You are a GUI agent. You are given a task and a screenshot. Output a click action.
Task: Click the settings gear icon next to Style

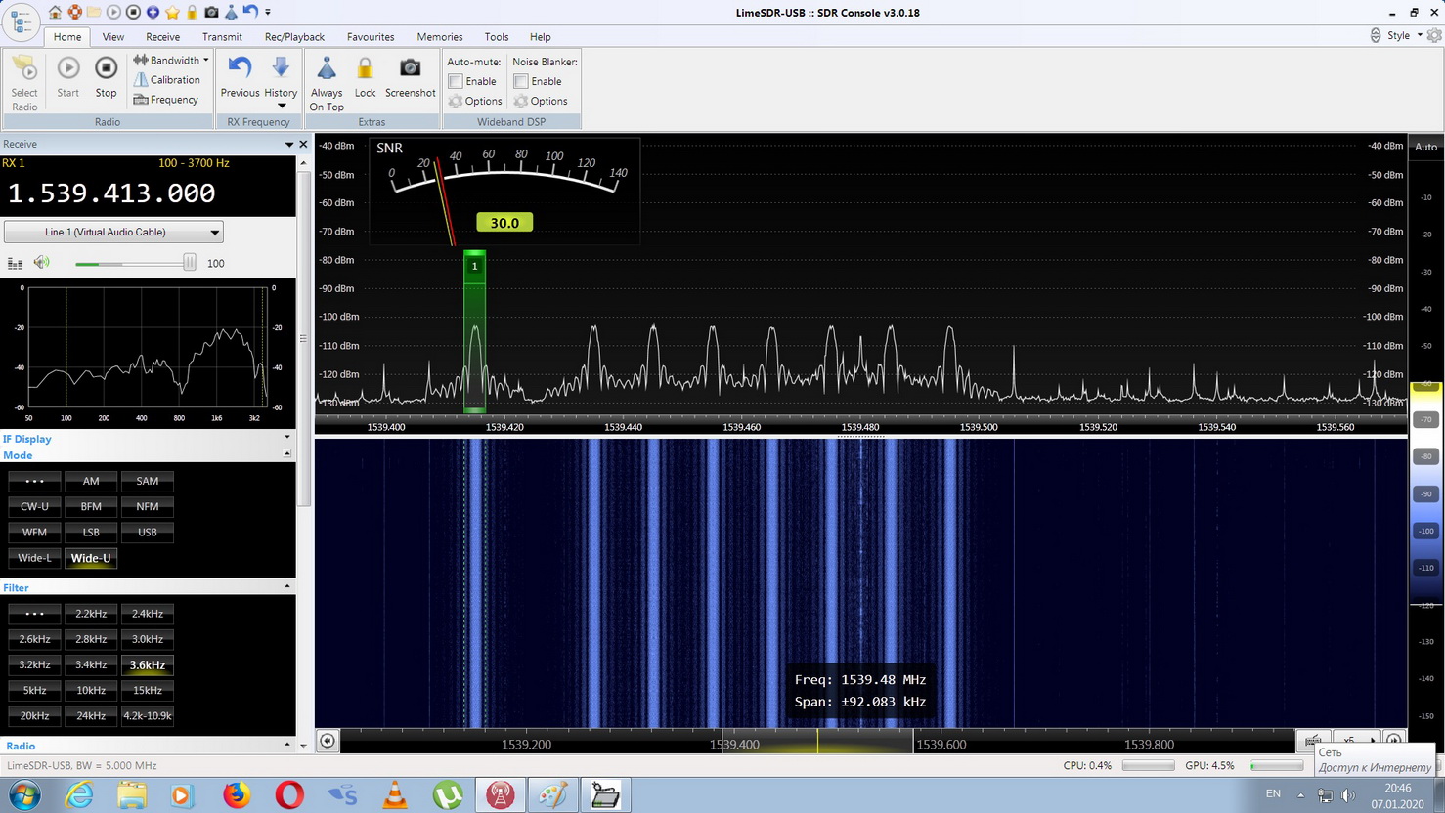pos(1434,35)
